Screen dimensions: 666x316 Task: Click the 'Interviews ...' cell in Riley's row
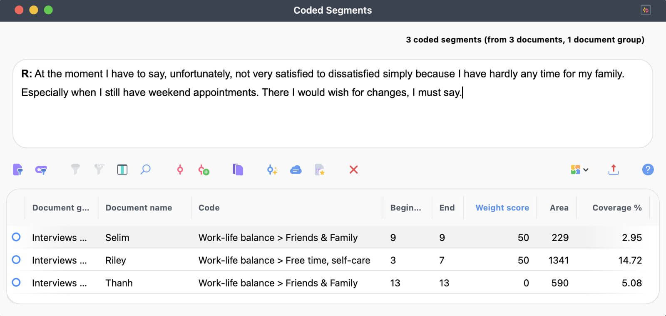pyautogui.click(x=60, y=260)
